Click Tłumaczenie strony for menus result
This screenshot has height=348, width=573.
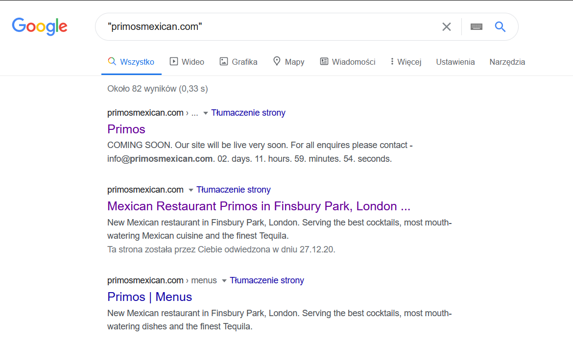click(x=267, y=280)
